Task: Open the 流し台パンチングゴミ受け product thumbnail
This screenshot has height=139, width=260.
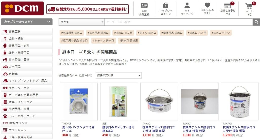Action: 79,101
